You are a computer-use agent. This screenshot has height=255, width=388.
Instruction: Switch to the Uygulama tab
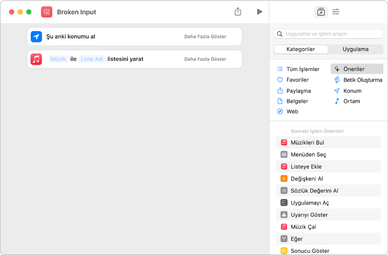[355, 49]
